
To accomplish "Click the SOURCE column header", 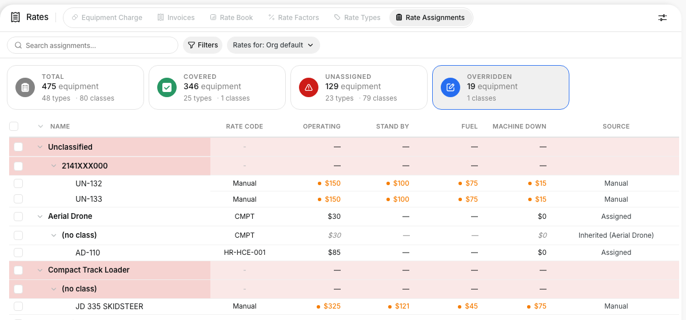I will 616,126.
